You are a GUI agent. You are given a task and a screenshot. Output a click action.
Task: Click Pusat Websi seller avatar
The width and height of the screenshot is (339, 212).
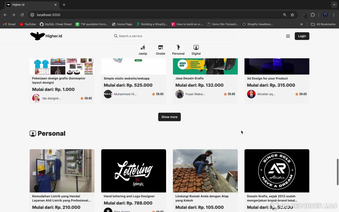[179, 94]
